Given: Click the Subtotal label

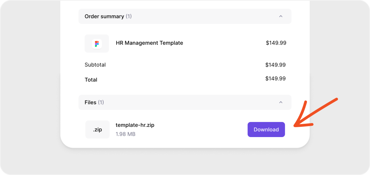Looking at the screenshot, I should click(95, 65).
